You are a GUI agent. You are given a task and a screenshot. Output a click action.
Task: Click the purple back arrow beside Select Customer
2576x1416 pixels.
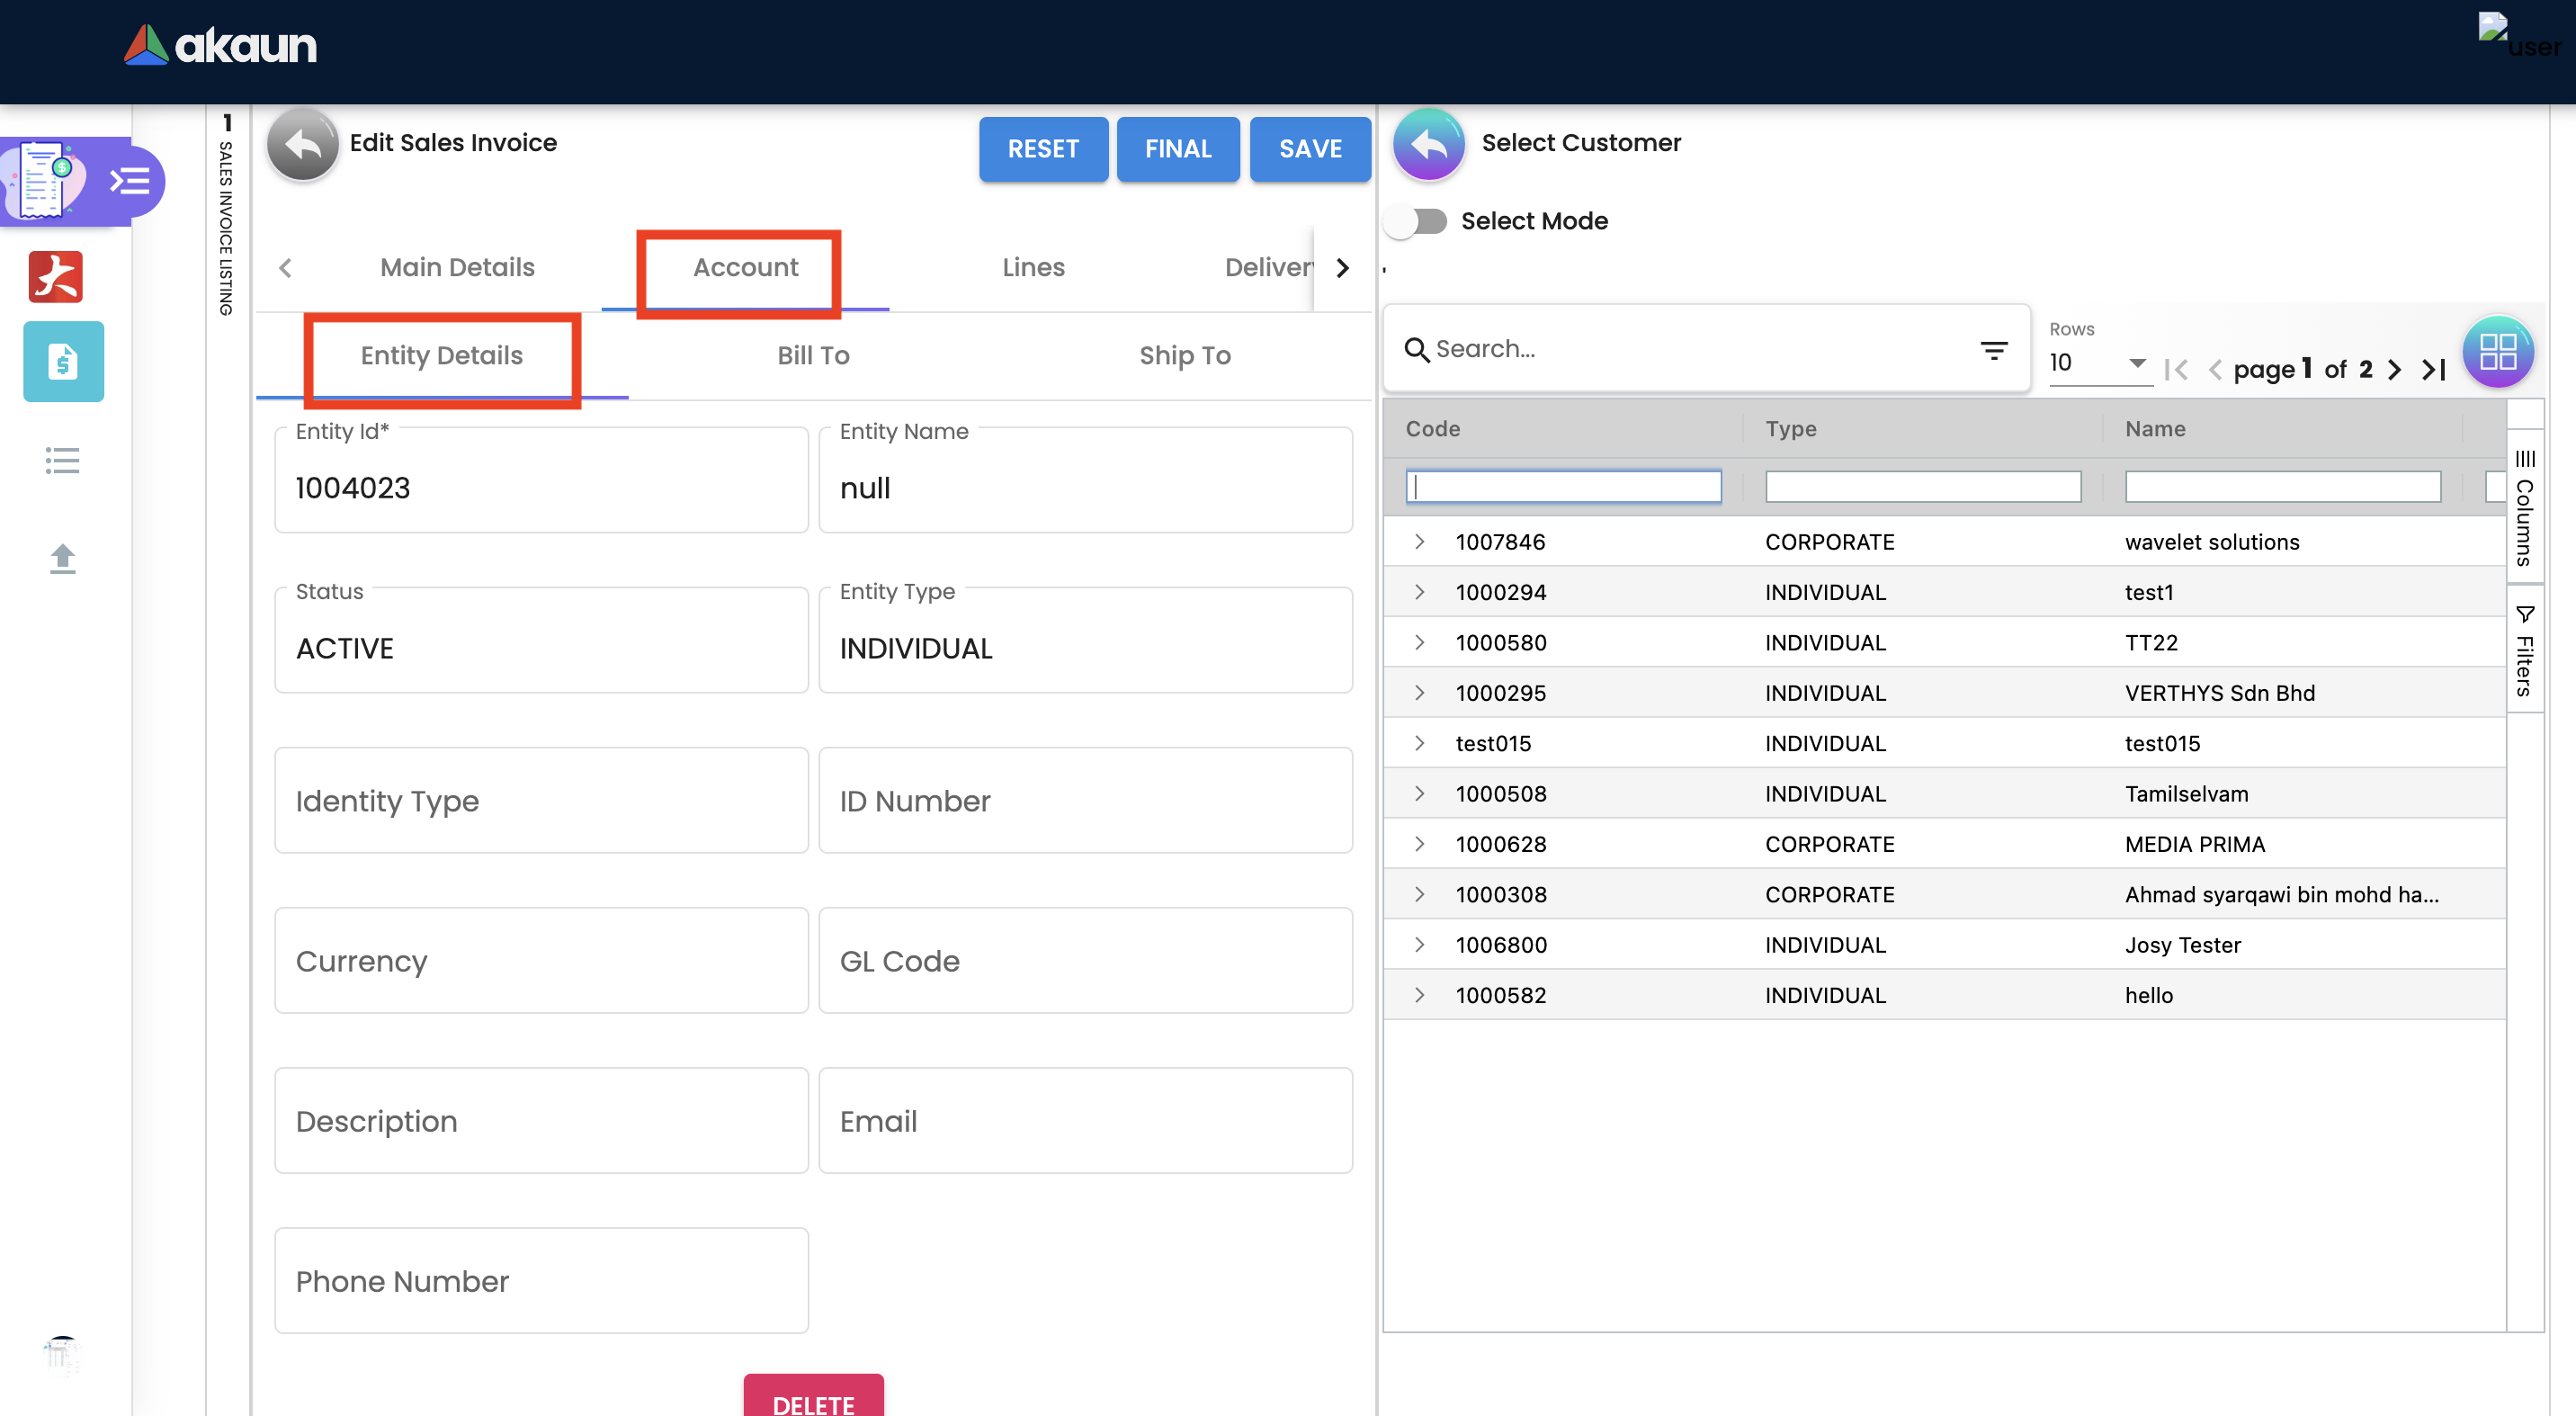coord(1428,145)
